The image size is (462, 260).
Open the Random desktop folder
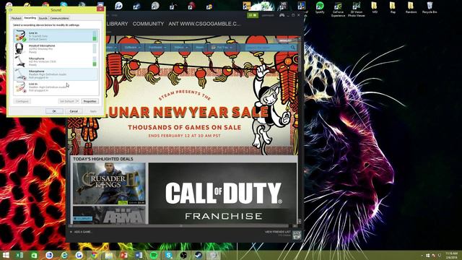coord(411,8)
